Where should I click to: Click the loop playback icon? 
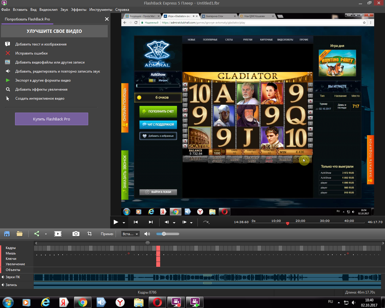pos(206,222)
